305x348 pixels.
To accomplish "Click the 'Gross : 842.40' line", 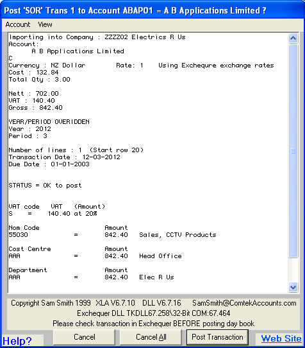I will point(35,108).
